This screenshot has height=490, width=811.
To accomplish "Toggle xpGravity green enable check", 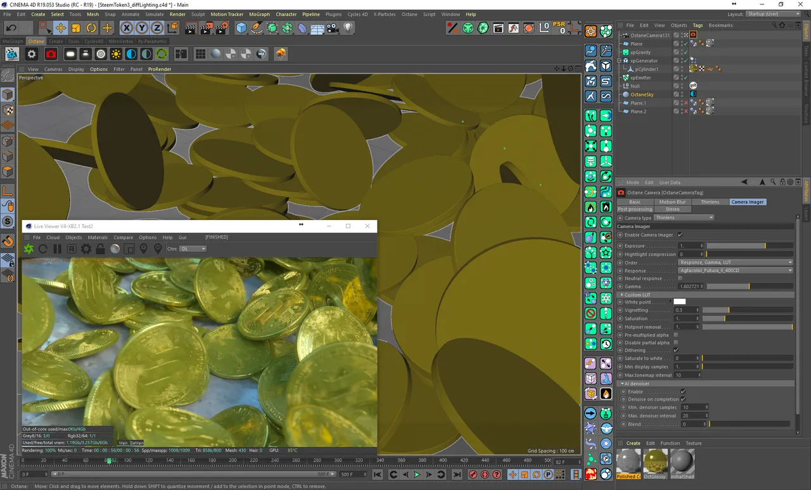I will [x=685, y=52].
